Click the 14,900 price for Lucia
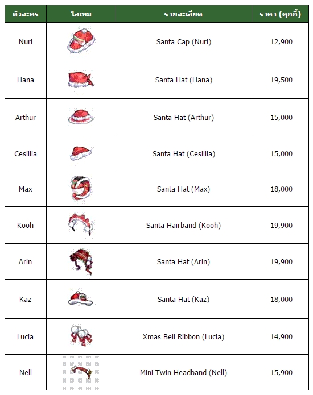Image resolution: width=313 pixels, height=395 pixels. (282, 337)
